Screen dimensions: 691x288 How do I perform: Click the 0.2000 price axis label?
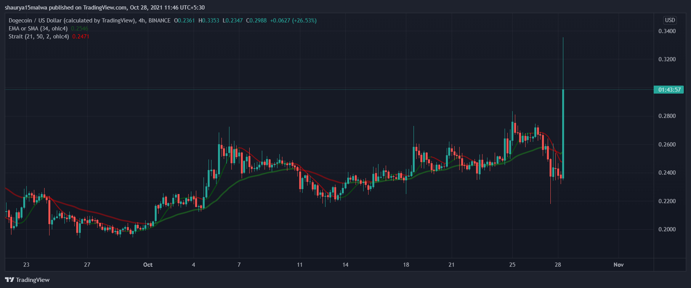coord(667,229)
